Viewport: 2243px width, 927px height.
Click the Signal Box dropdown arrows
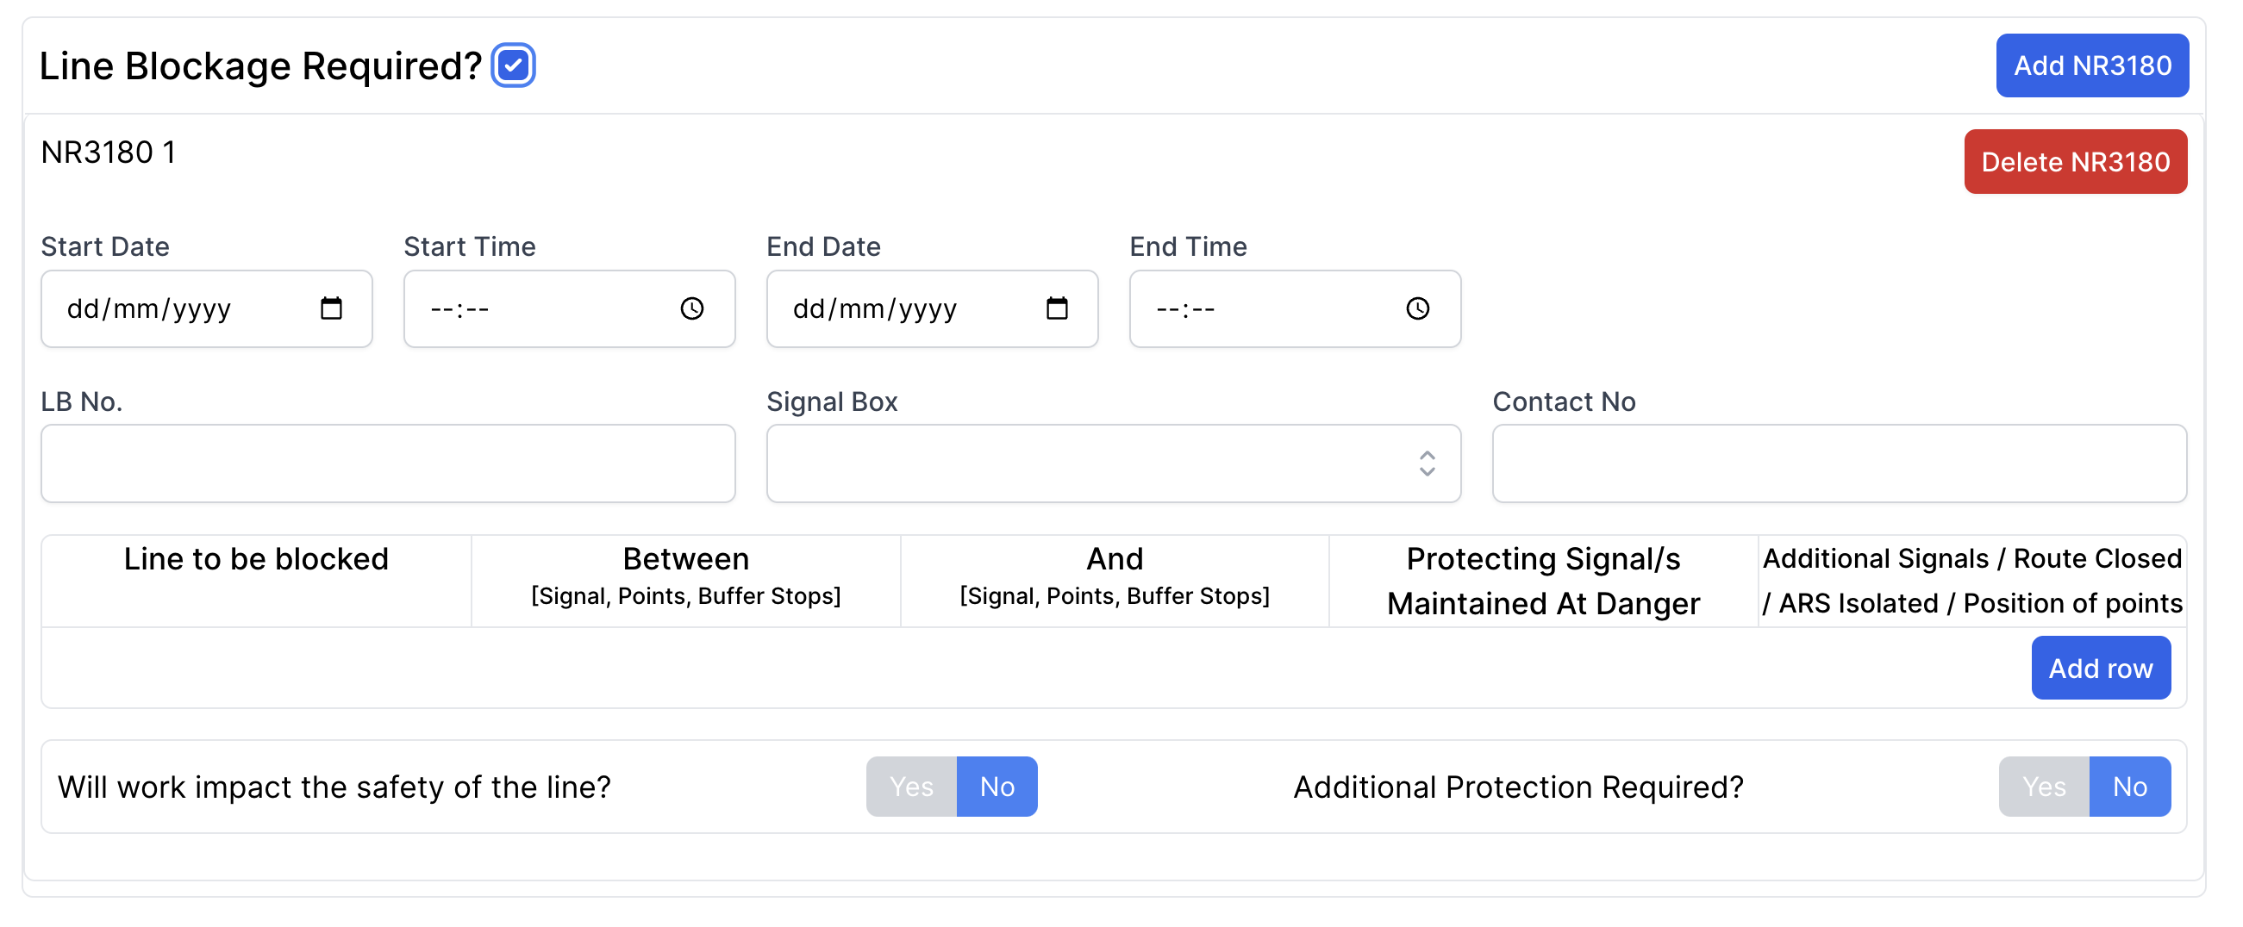(1427, 463)
